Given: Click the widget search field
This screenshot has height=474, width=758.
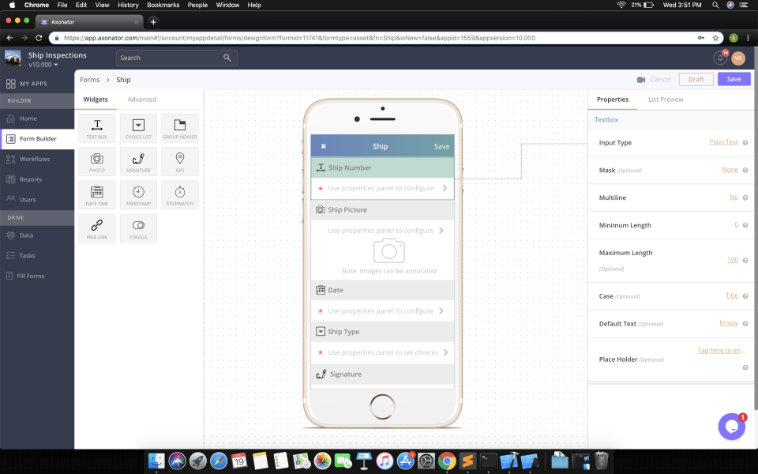Looking at the screenshot, I should [x=170, y=57].
